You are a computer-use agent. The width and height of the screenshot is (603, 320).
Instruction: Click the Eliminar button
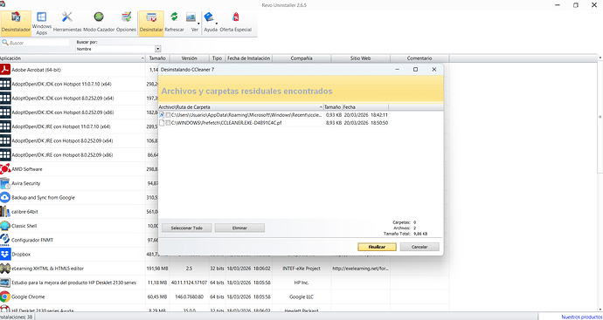[x=239, y=228]
